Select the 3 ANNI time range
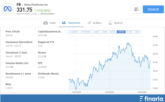Screen dimensions: 165x102 pos(130,32)
